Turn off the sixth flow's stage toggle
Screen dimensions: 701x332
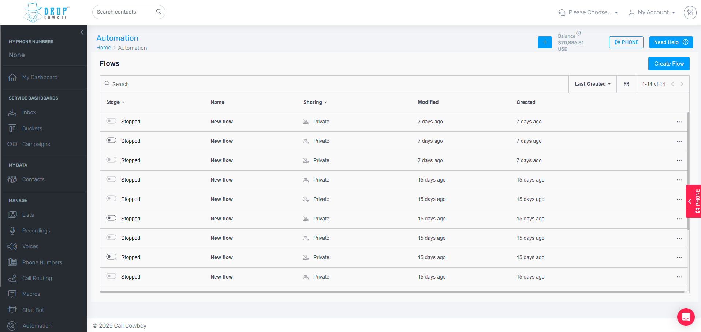(x=111, y=217)
